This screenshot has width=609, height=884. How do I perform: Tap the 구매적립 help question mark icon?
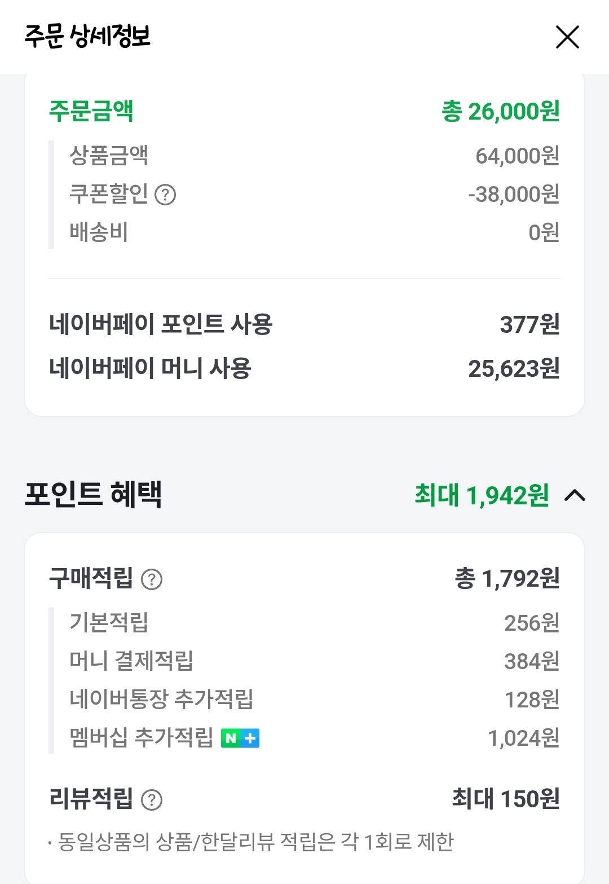click(x=152, y=579)
